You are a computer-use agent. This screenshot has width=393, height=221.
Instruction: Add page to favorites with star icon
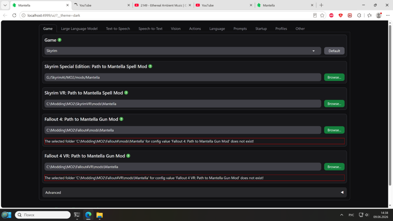pyautogui.click(x=322, y=15)
